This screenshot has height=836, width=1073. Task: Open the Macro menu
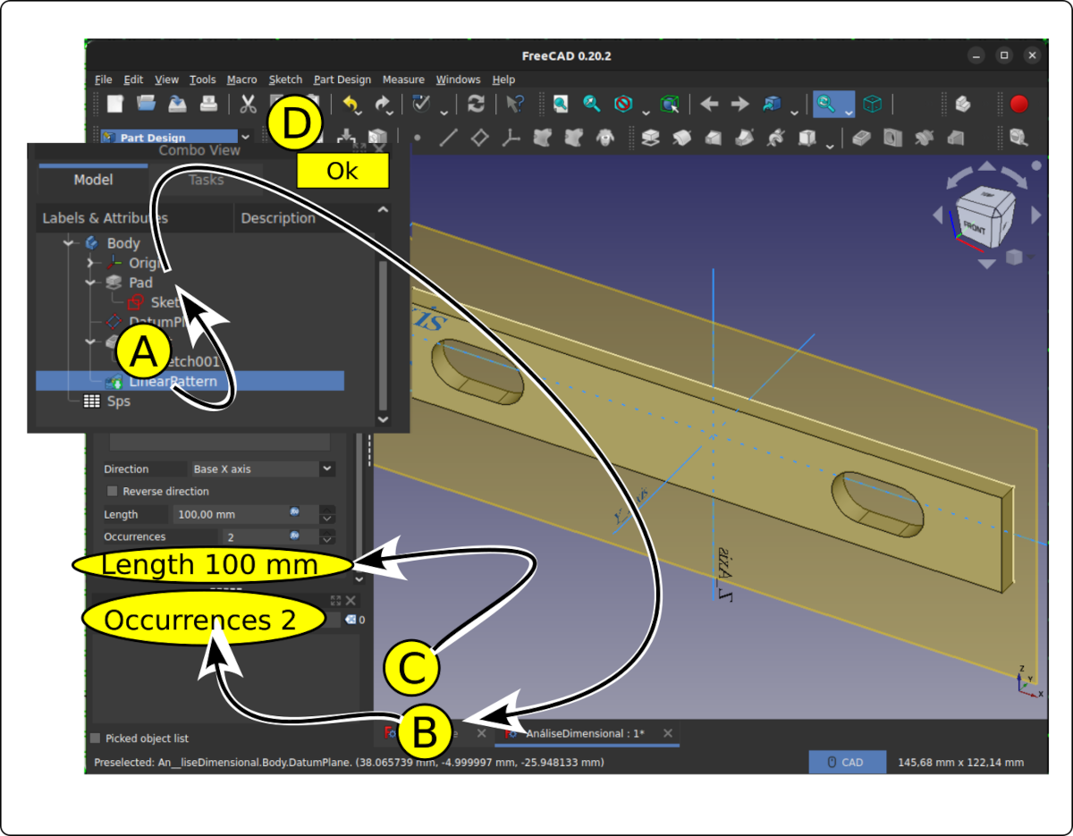tap(241, 80)
